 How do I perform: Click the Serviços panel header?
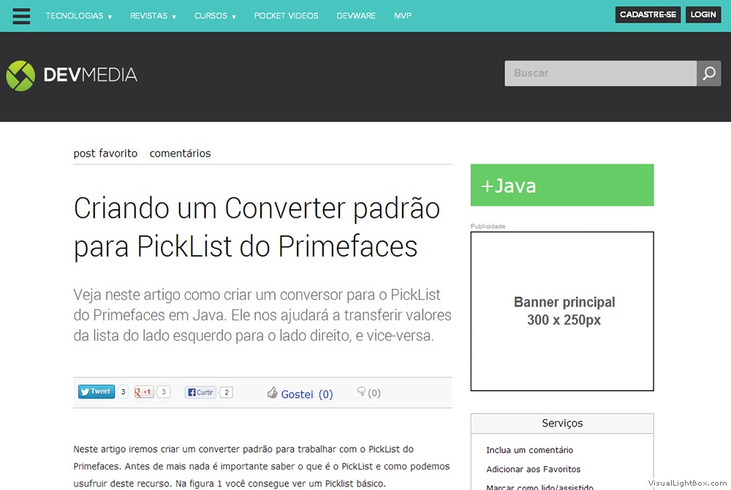pos(562,423)
